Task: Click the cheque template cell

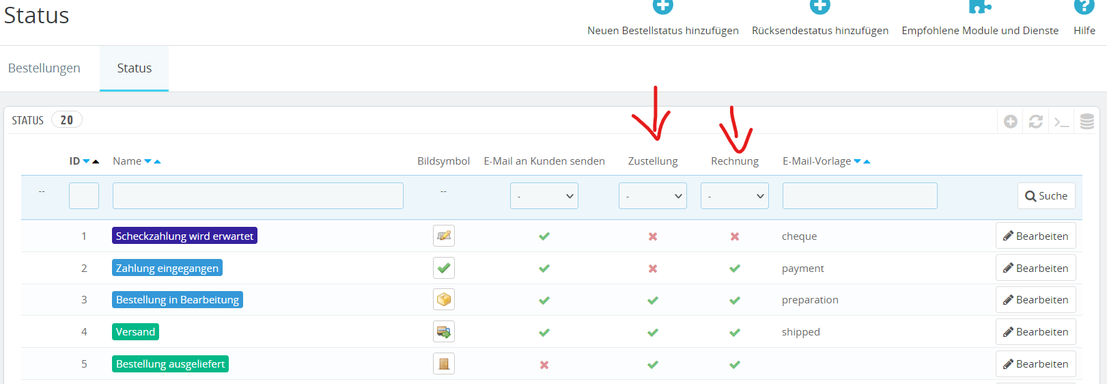Action: pyautogui.click(x=799, y=236)
